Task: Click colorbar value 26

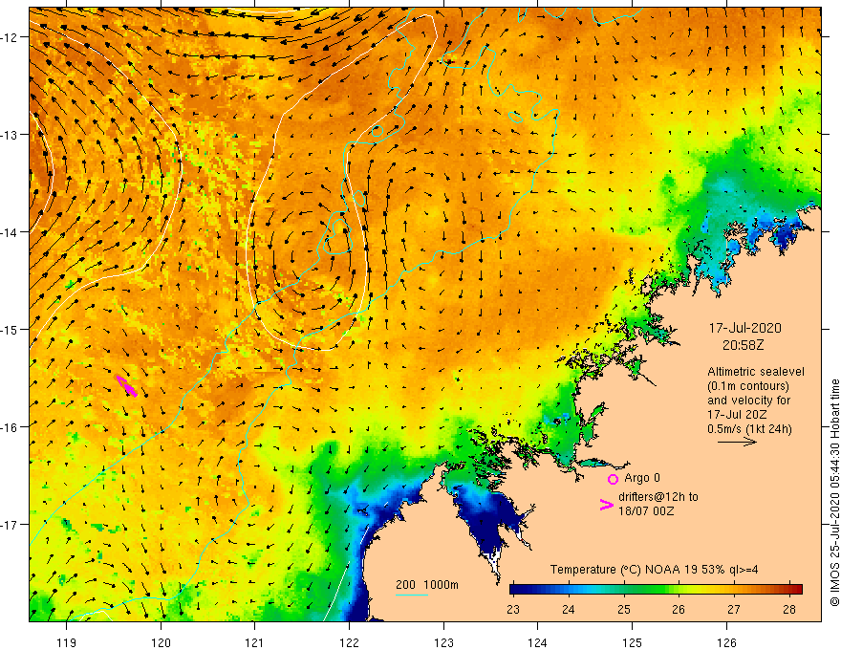Action: (679, 610)
